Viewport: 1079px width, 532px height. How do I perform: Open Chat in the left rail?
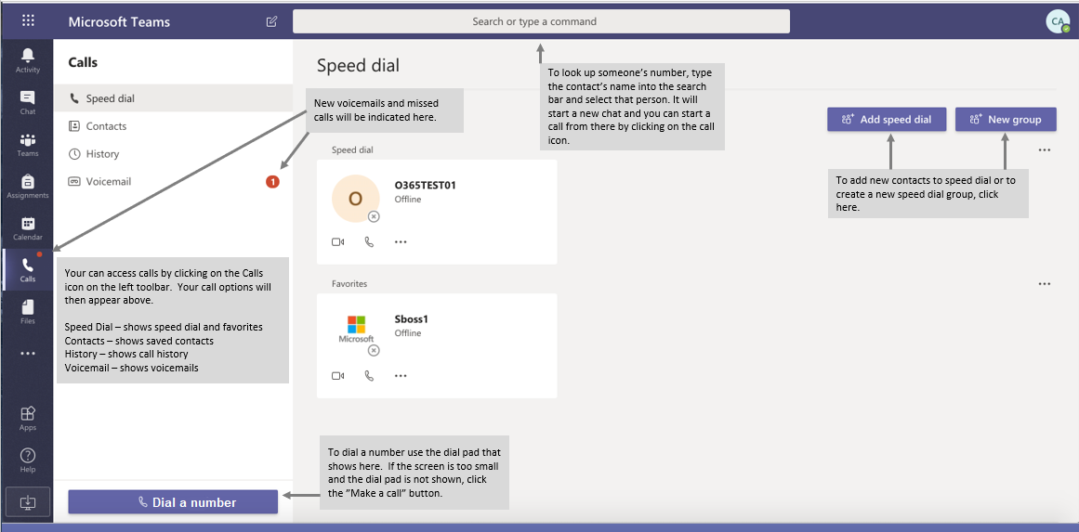[28, 102]
